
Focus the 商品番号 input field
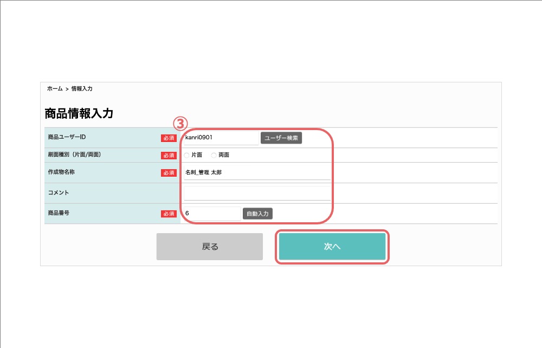[x=212, y=213]
